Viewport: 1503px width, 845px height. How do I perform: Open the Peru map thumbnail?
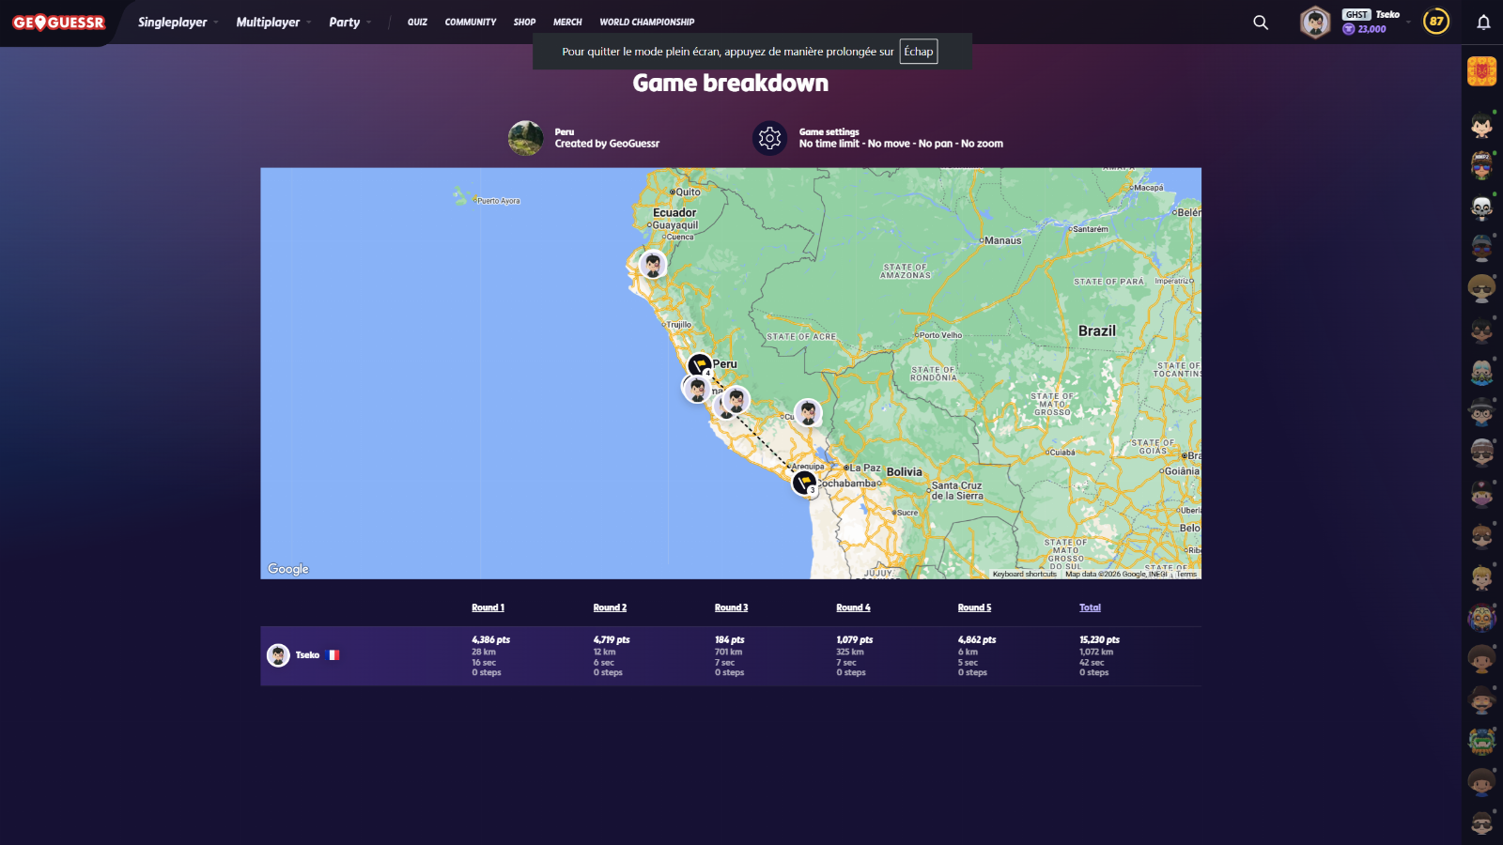(525, 138)
